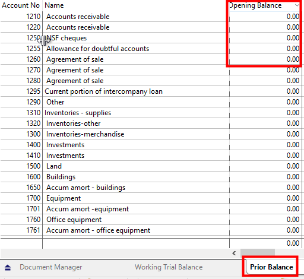Click the scroll-left arrow of horizontal scrollbar
The height and width of the screenshot is (279, 304).
(x=234, y=253)
